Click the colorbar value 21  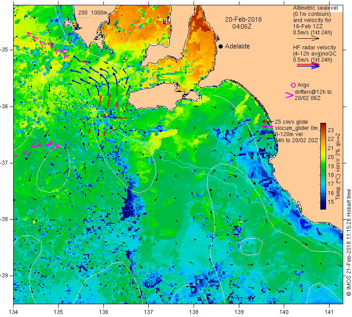pyautogui.click(x=331, y=148)
